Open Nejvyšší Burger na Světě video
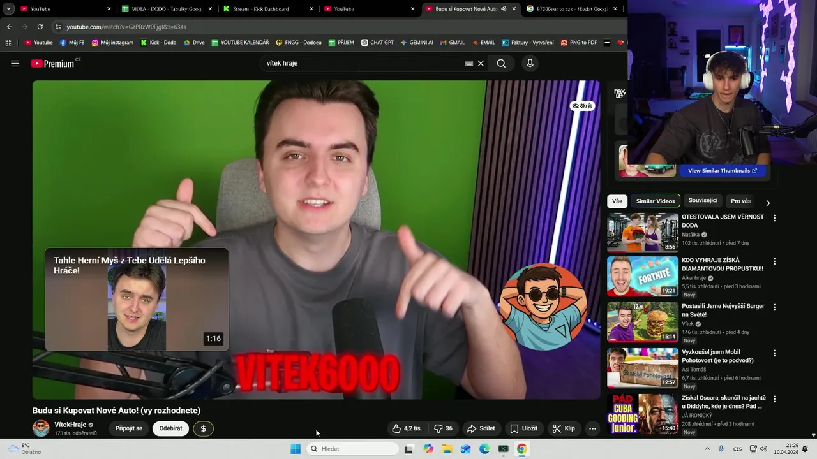817x459 pixels. 643,322
